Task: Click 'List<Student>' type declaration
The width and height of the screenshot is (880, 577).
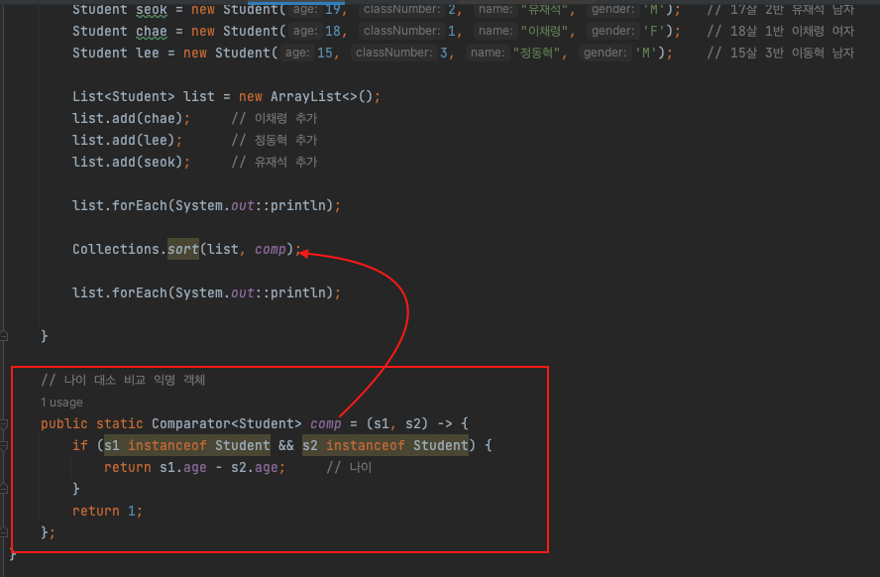Action: [x=124, y=96]
